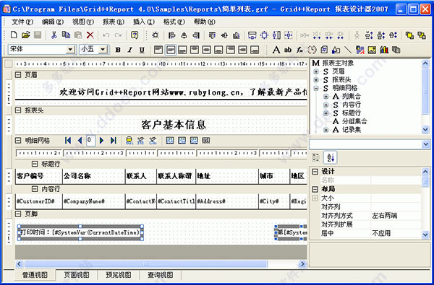Cut selection with the scissors icon
This screenshot has height=285, width=434.
(54, 35)
